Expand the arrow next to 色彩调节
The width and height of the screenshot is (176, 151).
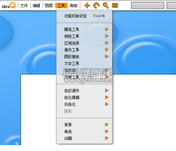[x=107, y=91]
